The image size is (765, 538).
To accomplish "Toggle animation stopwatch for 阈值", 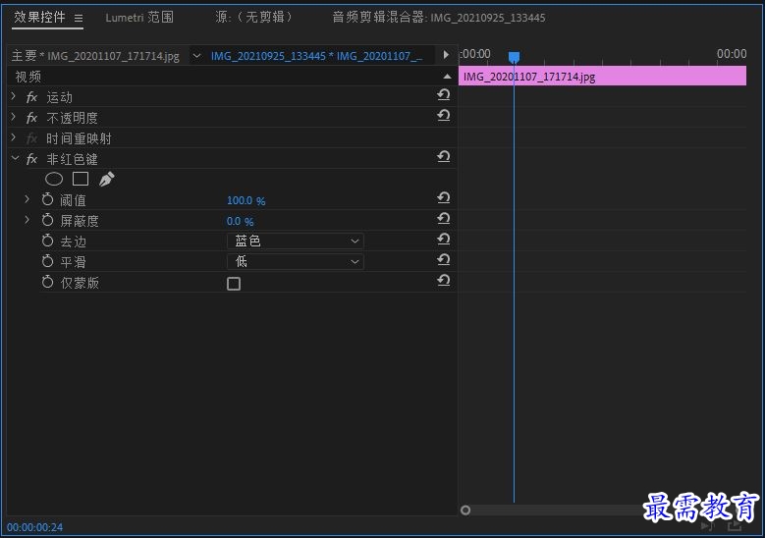I will point(47,199).
